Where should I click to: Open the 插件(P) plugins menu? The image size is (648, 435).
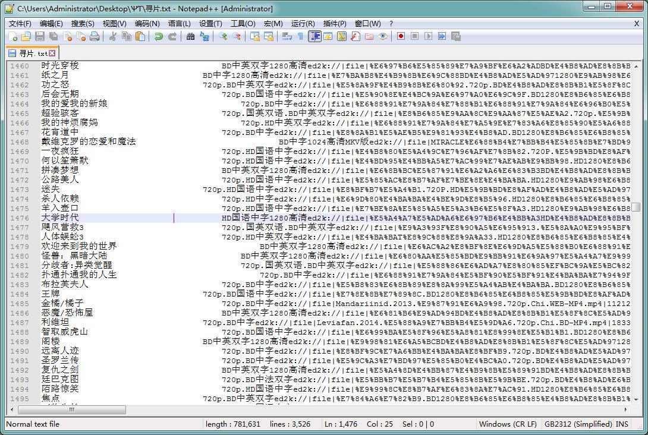334,24
